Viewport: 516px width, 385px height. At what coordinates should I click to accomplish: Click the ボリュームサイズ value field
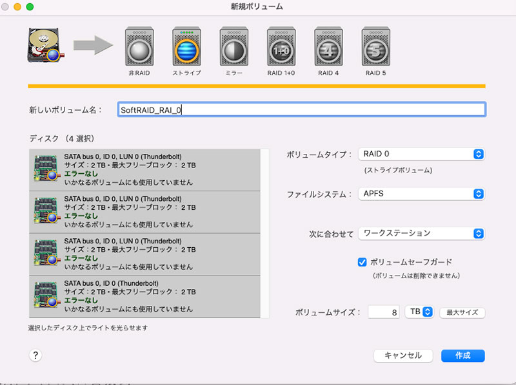(x=384, y=312)
